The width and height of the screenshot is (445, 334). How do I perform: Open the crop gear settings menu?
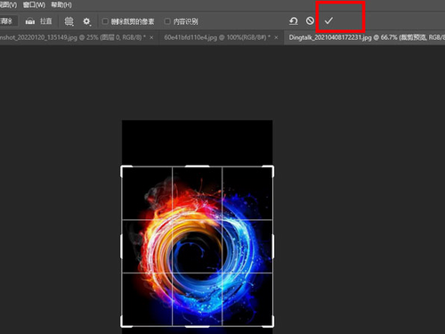click(86, 21)
